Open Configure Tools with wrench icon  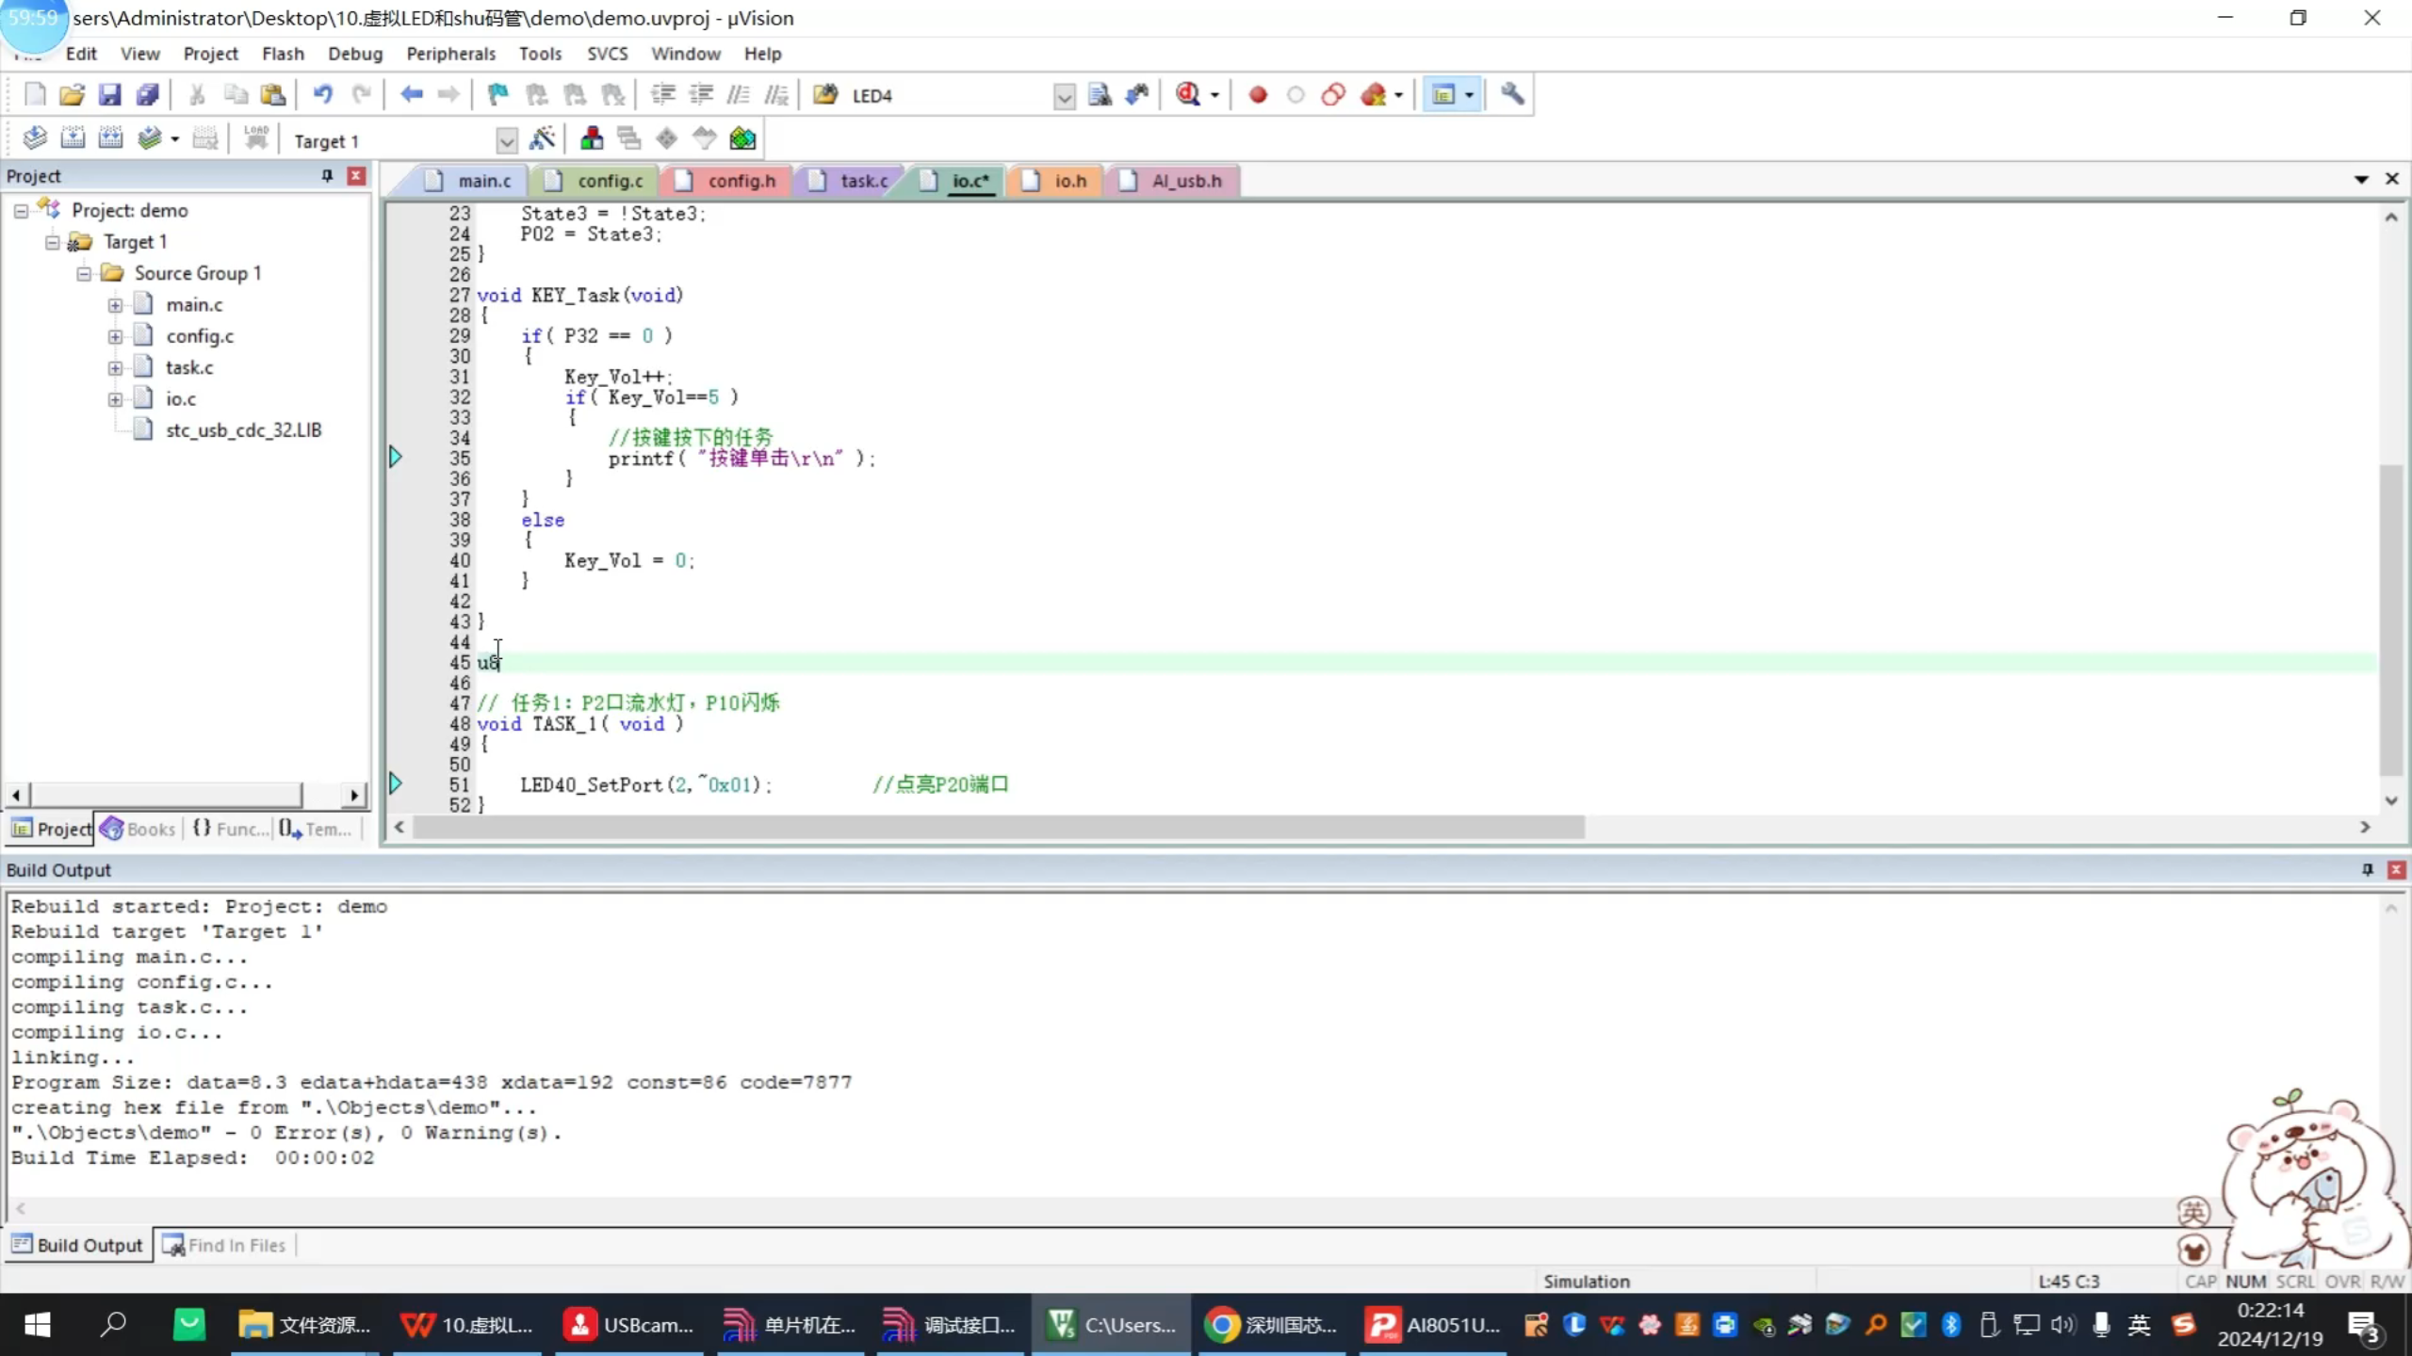[1512, 94]
